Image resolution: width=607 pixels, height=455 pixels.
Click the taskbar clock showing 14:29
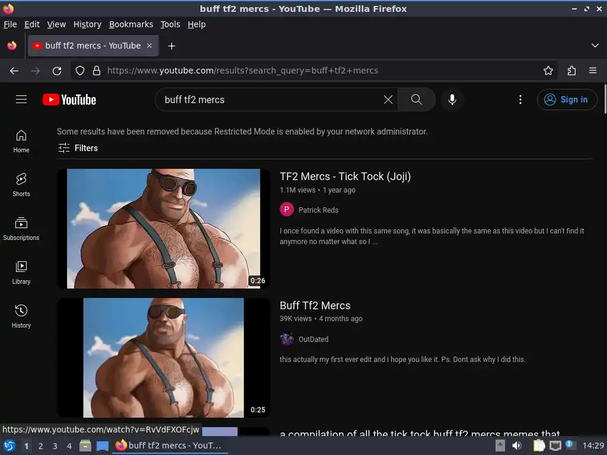click(x=593, y=446)
